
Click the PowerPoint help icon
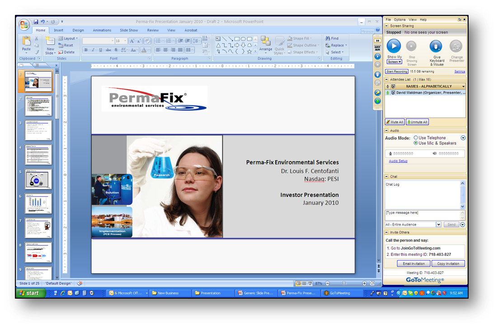378,30
